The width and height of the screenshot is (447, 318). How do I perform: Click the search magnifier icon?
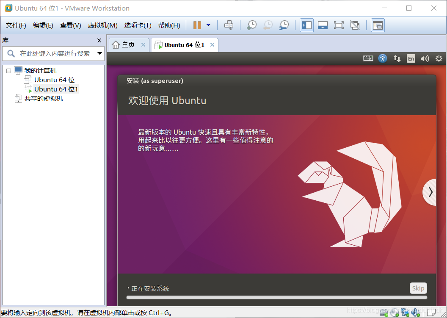click(11, 53)
